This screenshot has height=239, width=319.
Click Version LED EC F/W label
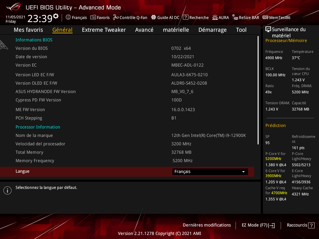tap(35, 75)
